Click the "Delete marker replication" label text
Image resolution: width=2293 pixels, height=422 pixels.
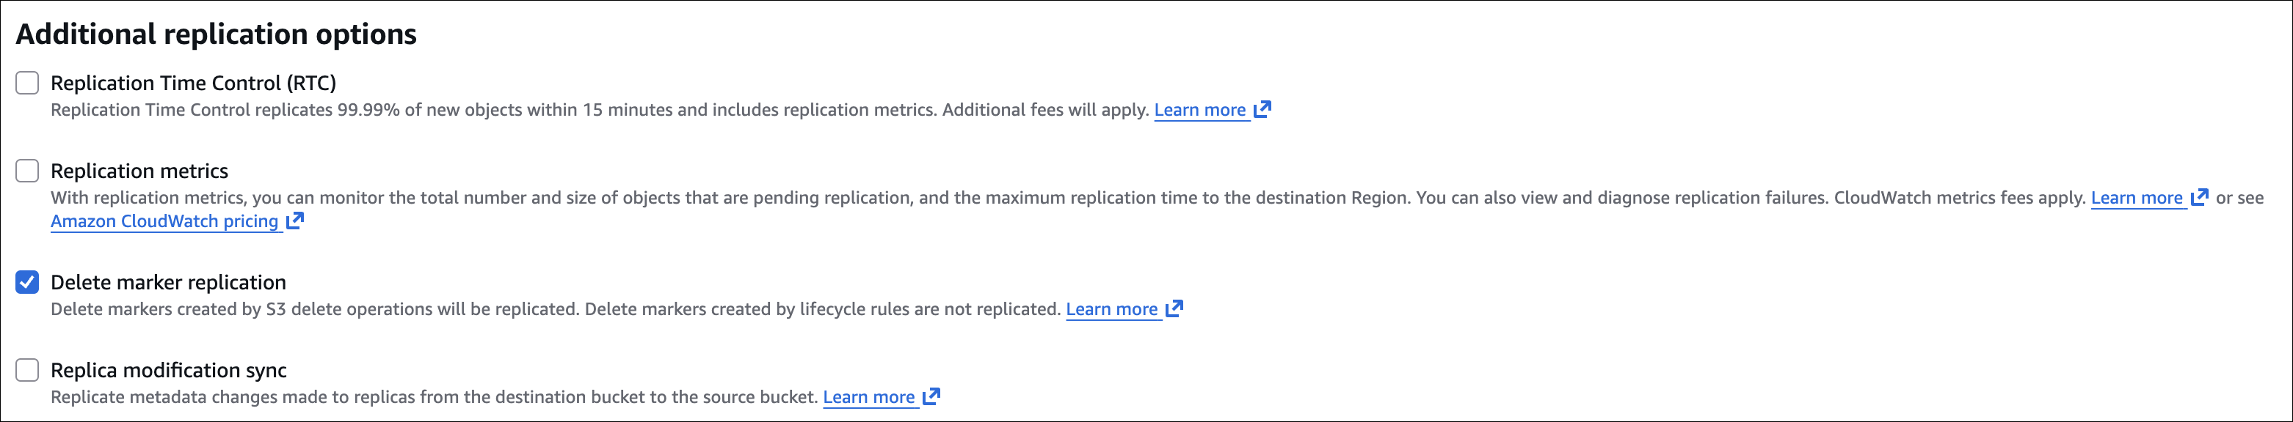168,283
